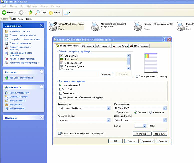Open the Папки folders toolbar button
The image size is (194, 163).
(54, 12)
